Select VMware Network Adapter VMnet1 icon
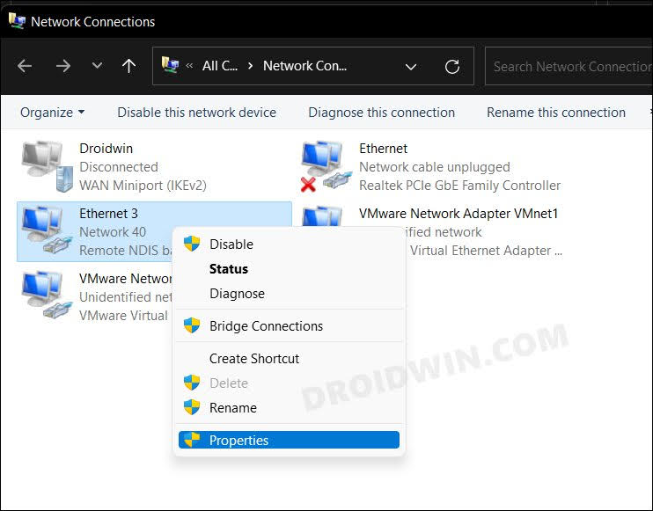This screenshot has height=511, width=653. [323, 216]
